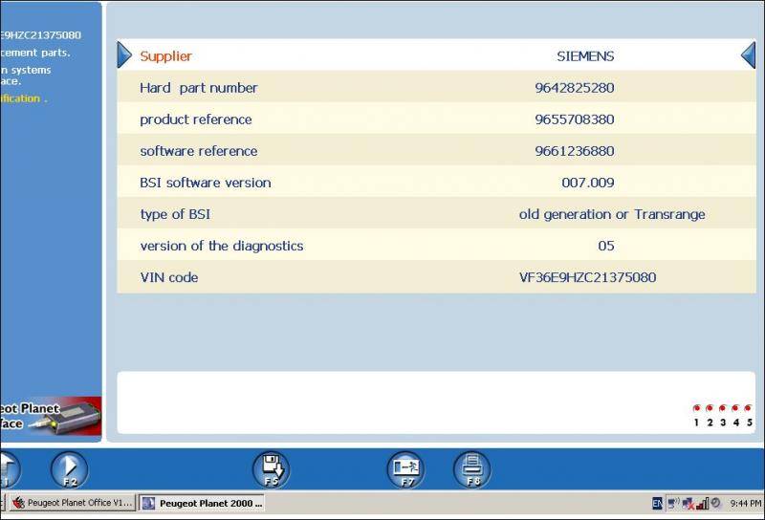Click the Hard part number value 9642825280
This screenshot has height=520, width=765.
tap(574, 88)
